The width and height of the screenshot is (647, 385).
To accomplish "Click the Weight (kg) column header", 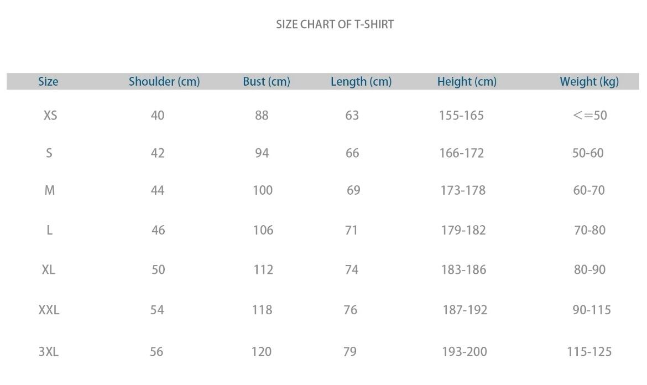I will pyautogui.click(x=589, y=82).
